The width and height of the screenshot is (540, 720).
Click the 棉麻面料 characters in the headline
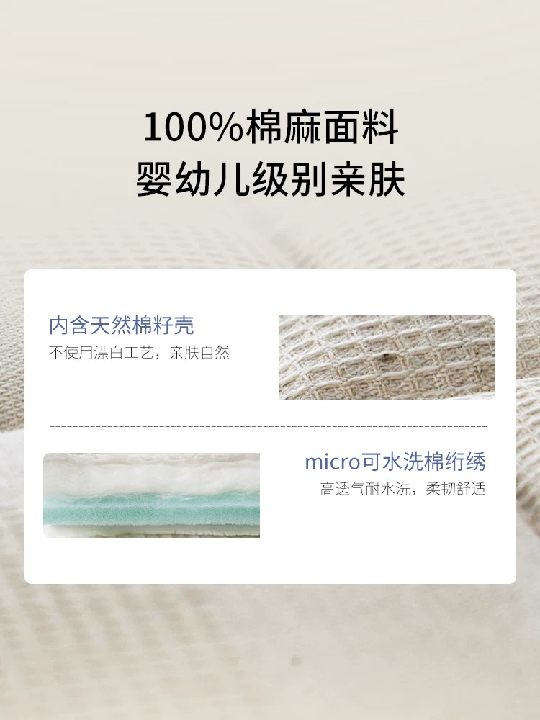[322, 128]
